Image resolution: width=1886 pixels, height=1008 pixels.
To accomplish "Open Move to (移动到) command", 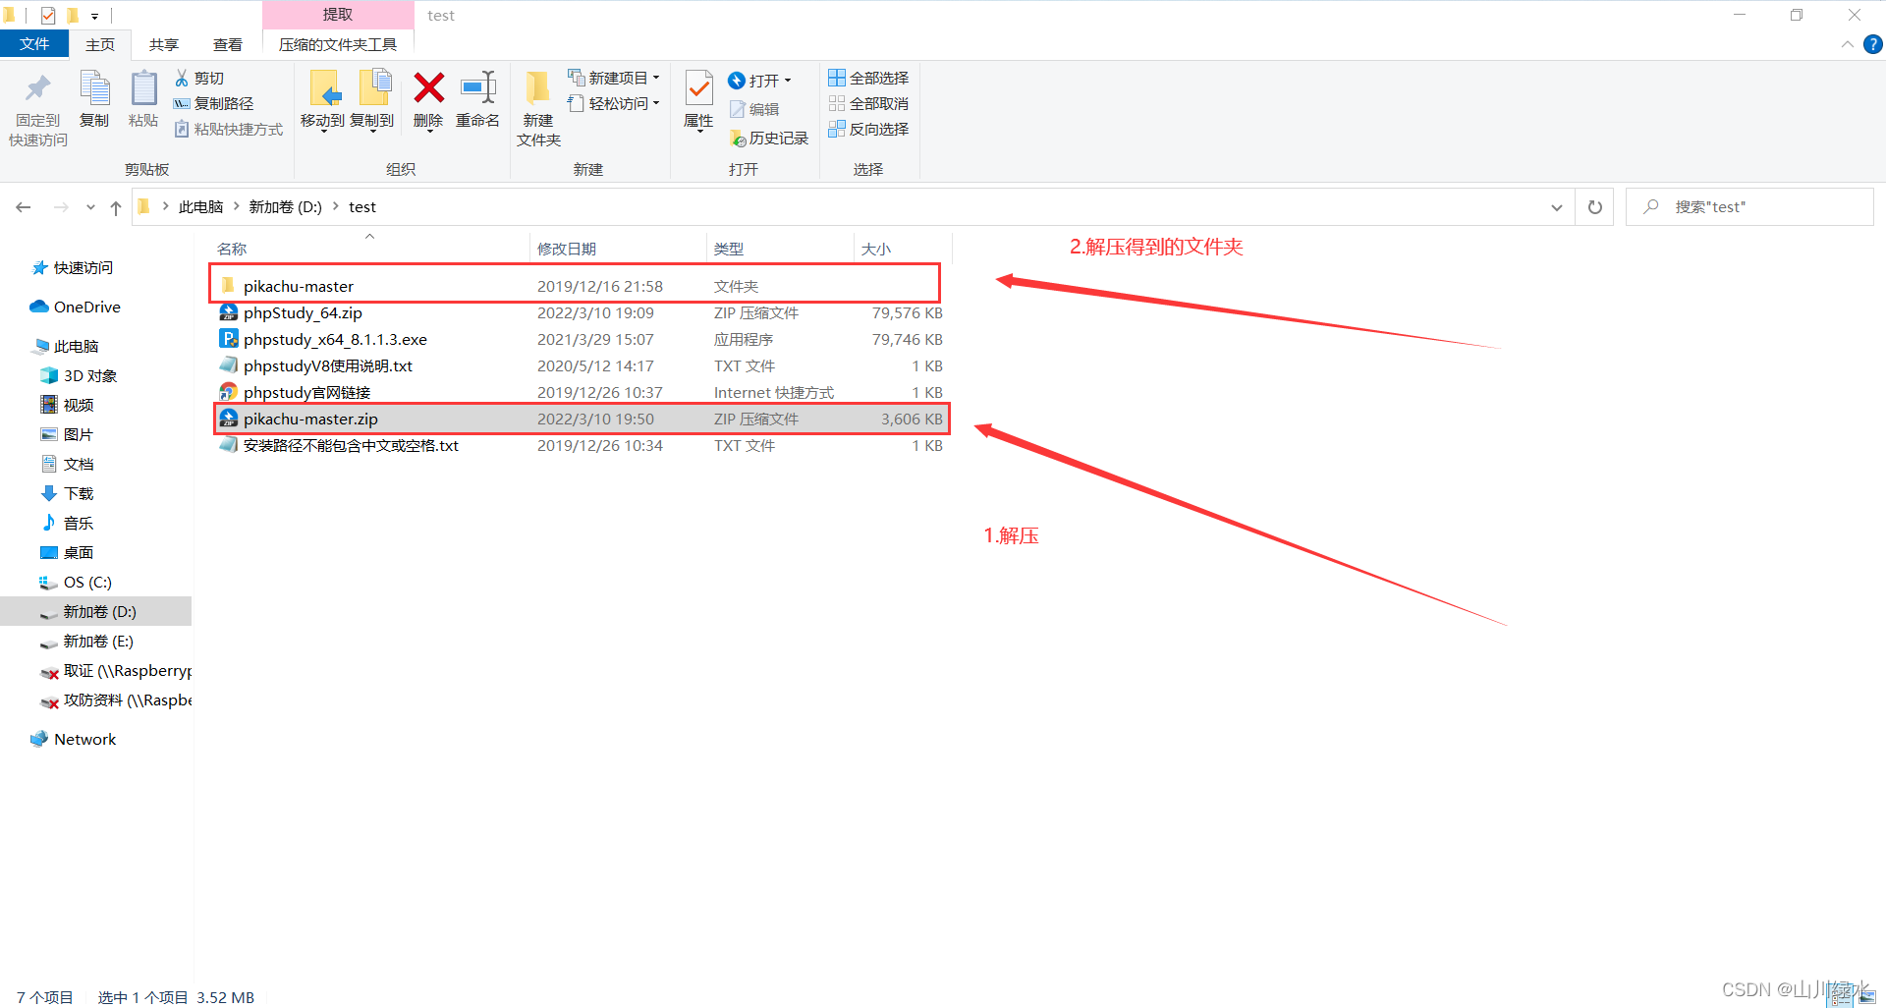I will click(323, 99).
